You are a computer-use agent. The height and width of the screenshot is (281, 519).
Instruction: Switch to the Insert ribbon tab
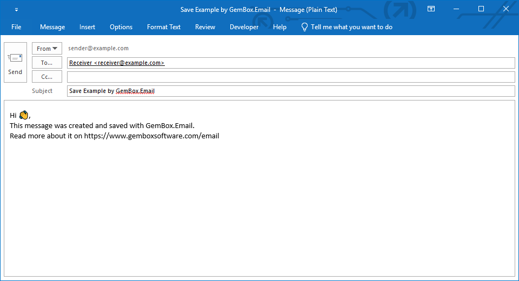[x=87, y=27]
